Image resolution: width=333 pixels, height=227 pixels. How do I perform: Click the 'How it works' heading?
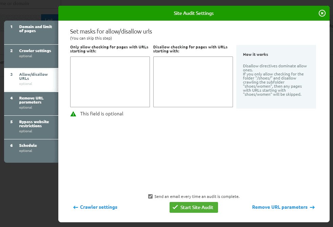tap(255, 54)
